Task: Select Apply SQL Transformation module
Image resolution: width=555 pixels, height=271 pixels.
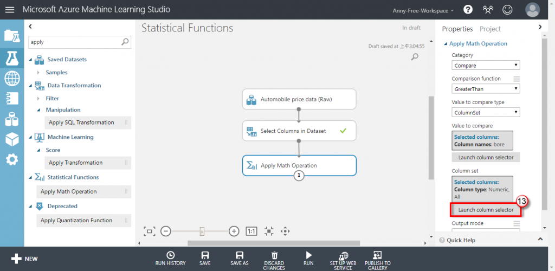Action: coord(88,122)
